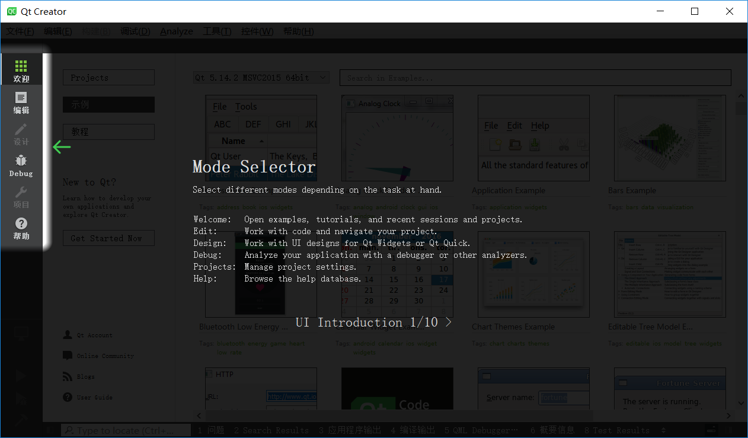Click the Get Started Now button
Screen dimensions: 748x438
click(x=108, y=238)
